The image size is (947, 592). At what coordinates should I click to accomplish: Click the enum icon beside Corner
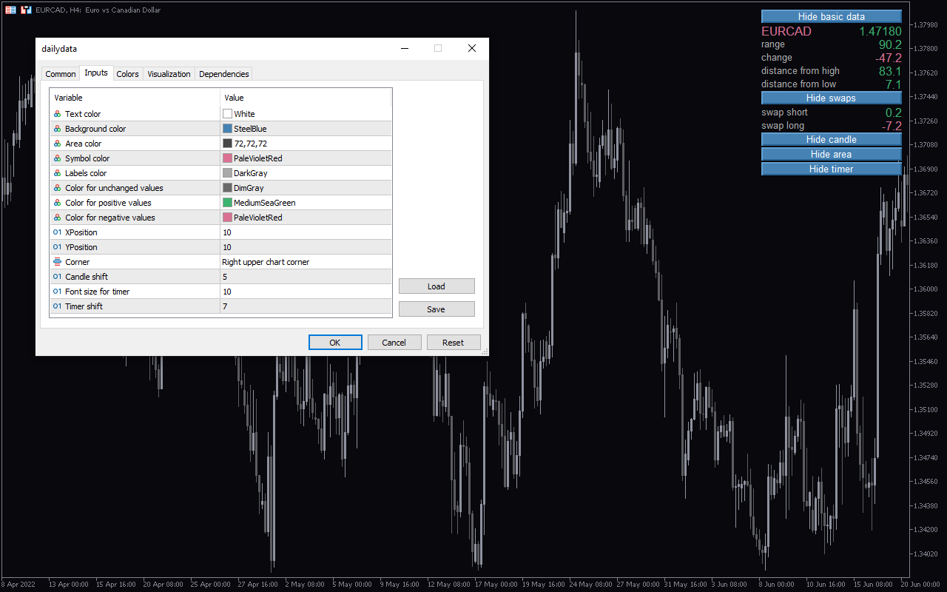(58, 262)
